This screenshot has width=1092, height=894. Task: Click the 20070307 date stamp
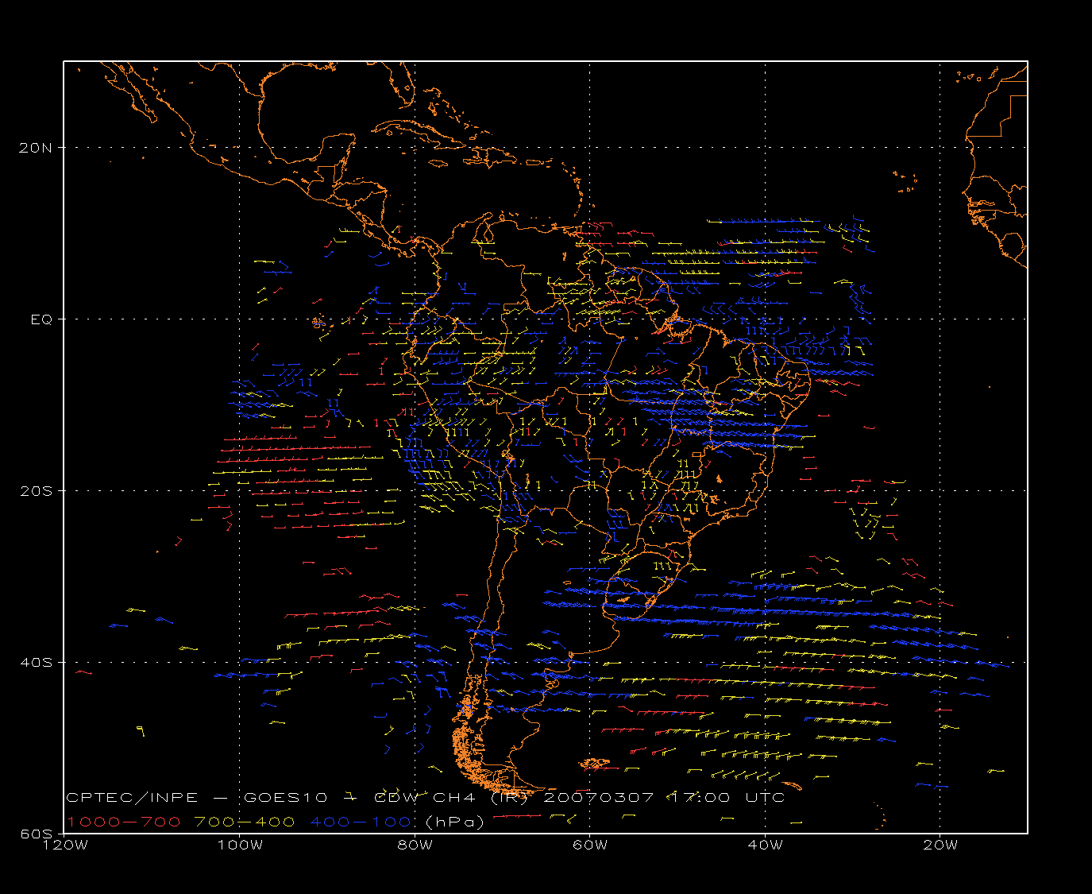click(x=598, y=798)
